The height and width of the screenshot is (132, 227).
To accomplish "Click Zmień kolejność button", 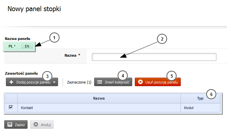I will (113, 82).
